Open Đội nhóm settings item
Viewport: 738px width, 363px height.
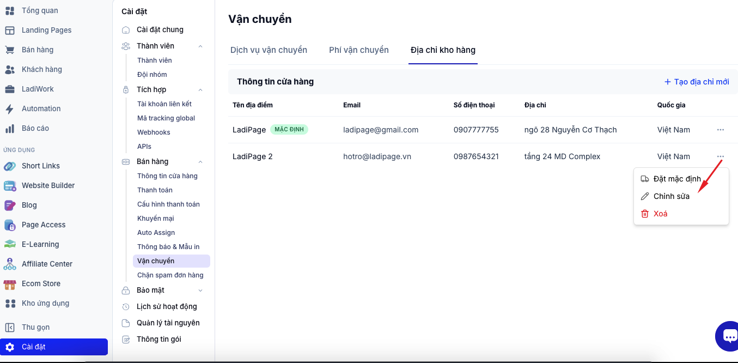[152, 74]
